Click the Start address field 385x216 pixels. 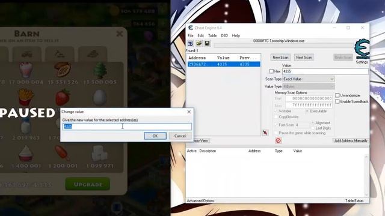(x=309, y=98)
